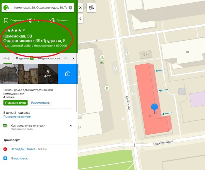
Task: Click the Показать квартиры link
Action: (17, 116)
